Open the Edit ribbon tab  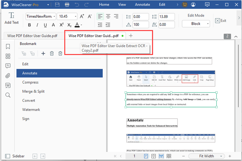click(x=162, y=5)
